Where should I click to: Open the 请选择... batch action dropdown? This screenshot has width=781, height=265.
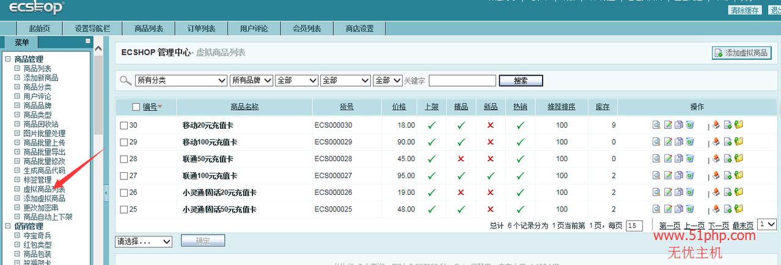pos(144,241)
